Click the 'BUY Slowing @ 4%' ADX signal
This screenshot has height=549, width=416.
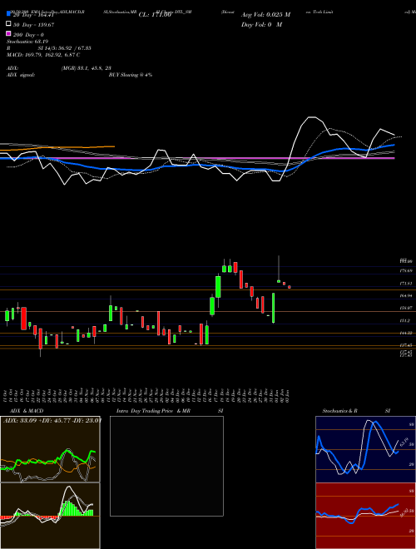(x=131, y=75)
